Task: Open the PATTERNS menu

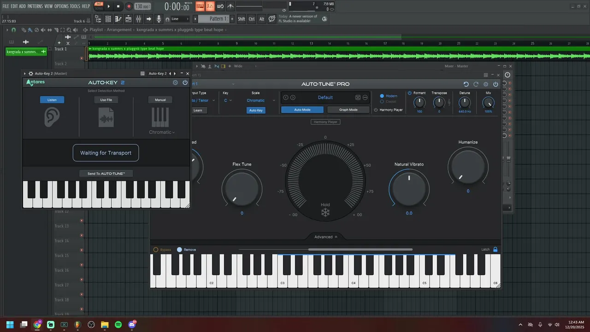Action: coord(35,6)
